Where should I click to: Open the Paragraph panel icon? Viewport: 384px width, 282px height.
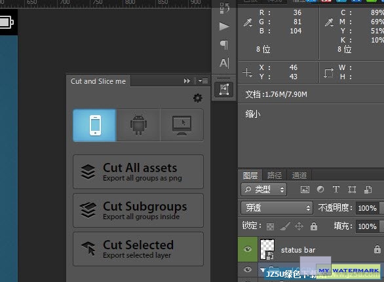coord(224,45)
